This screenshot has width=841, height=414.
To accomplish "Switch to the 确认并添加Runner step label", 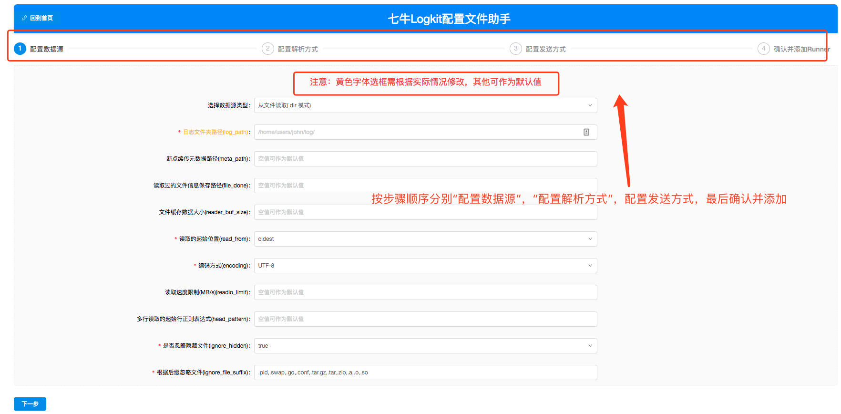I will [802, 49].
